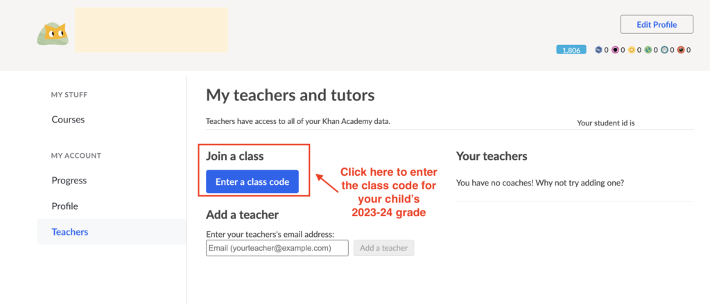Image resolution: width=710 pixels, height=304 pixels.
Task: Click the blue hexagon Challenge Patch badge icon
Action: [598, 50]
